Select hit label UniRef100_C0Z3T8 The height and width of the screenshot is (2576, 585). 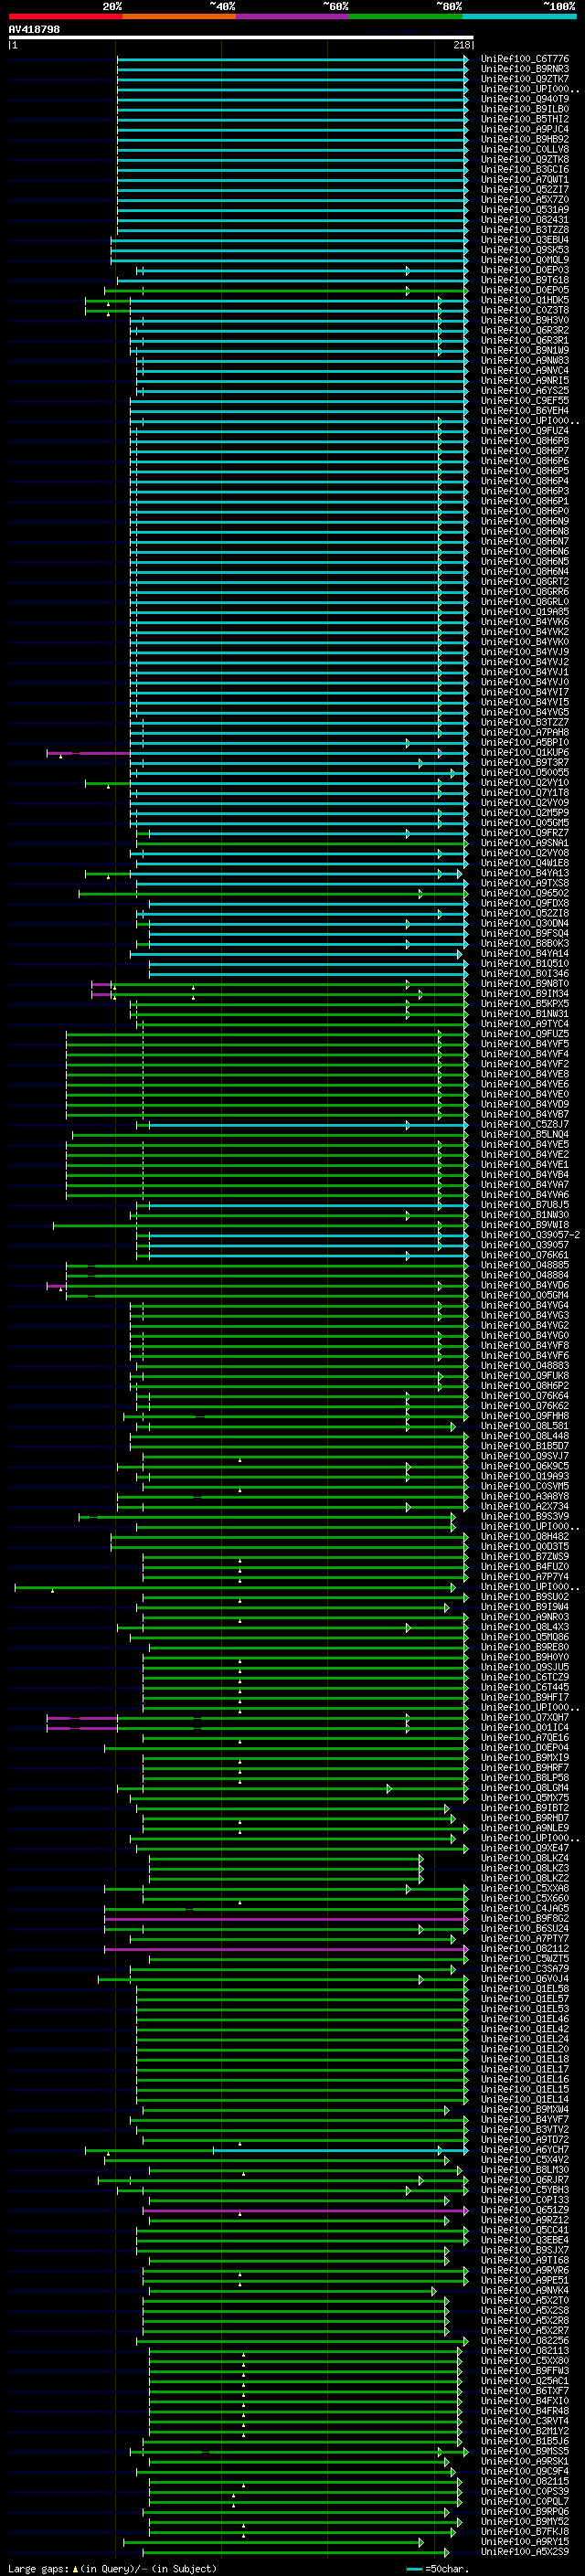(524, 310)
